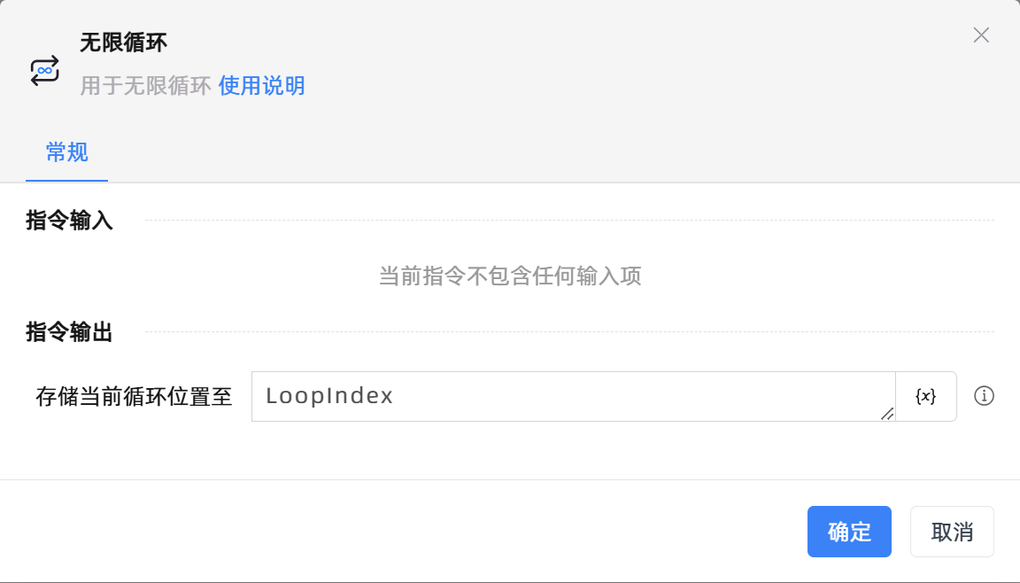Cancel using the 取消 button
This screenshot has height=583, width=1020.
(x=952, y=532)
